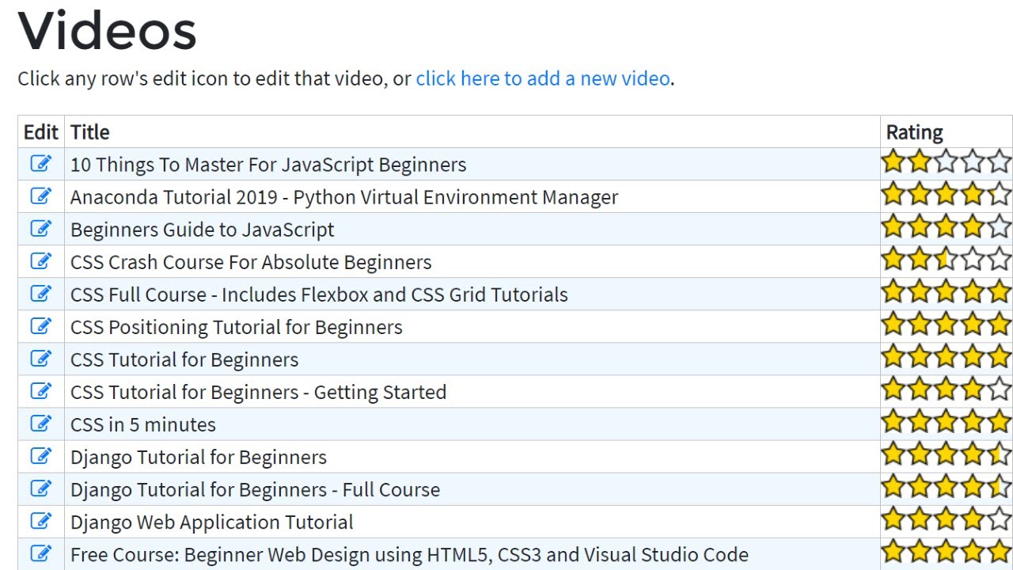Click the CSS Tutorial for Beginners - Getting Started title
The width and height of the screenshot is (1013, 570).
pyautogui.click(x=258, y=392)
